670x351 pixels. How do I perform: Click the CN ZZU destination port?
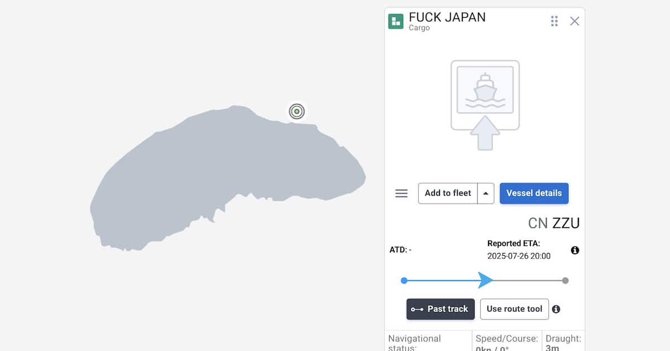click(553, 223)
